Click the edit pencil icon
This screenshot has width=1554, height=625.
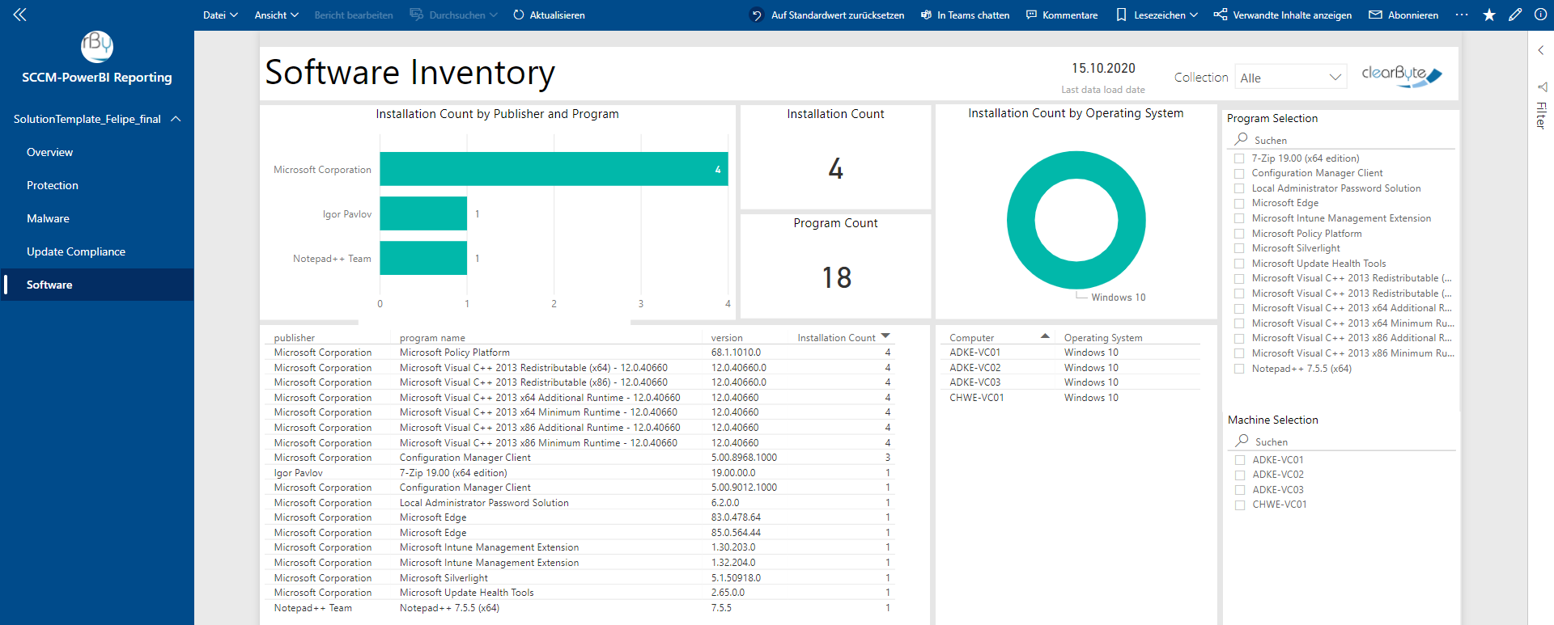tap(1515, 15)
